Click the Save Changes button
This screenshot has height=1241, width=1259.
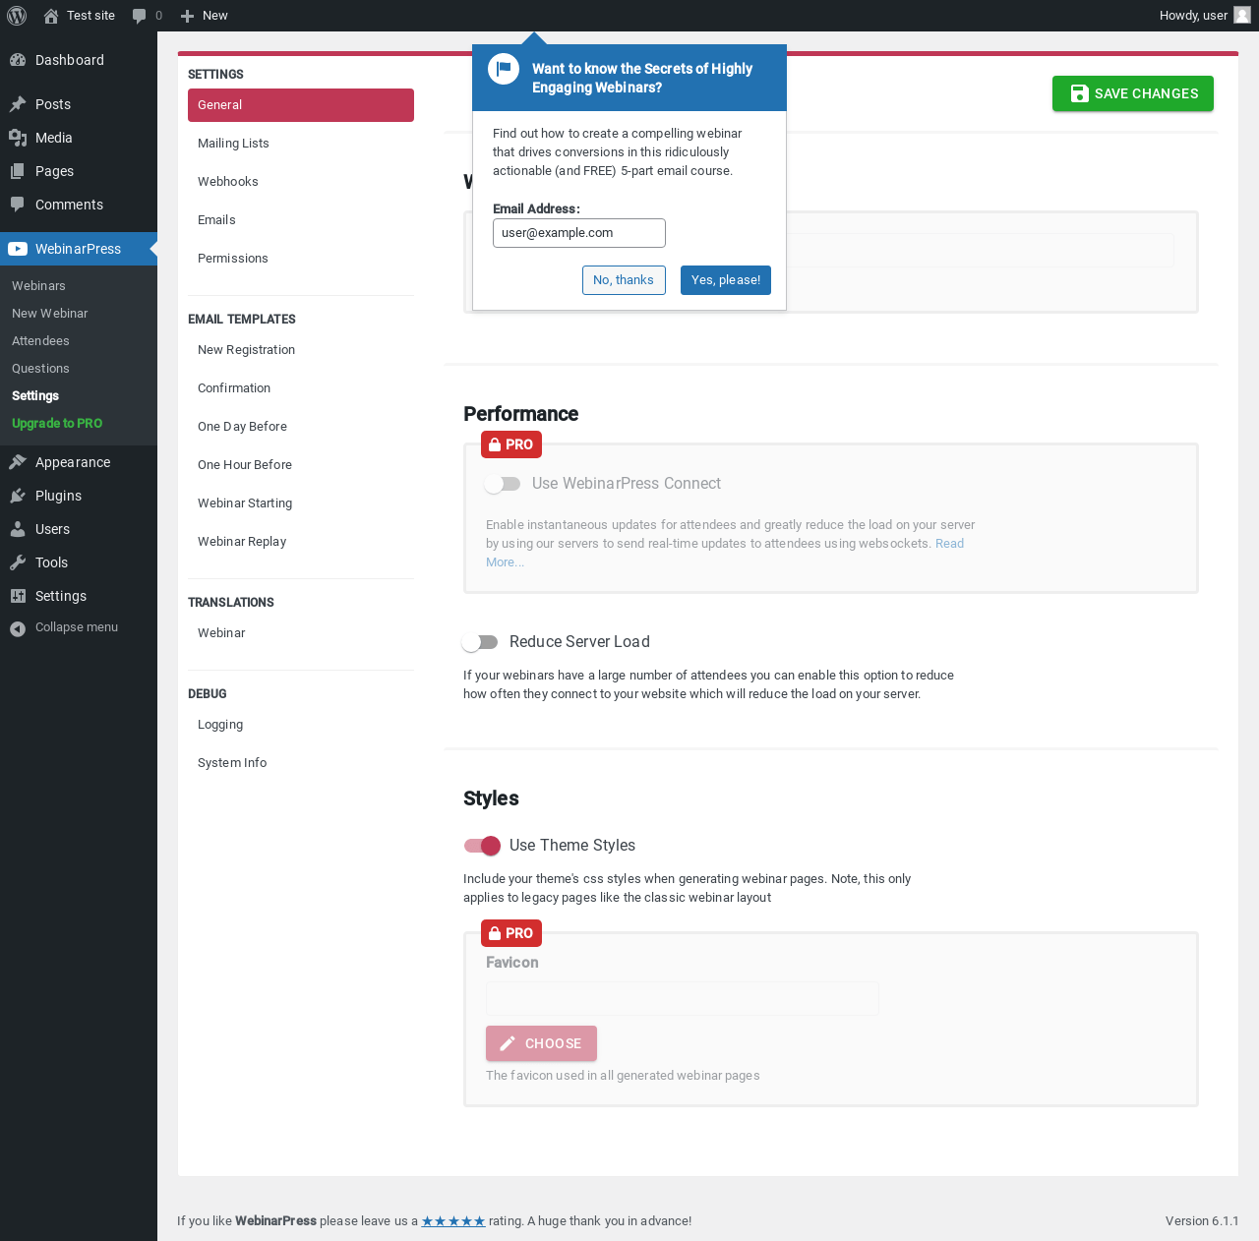click(x=1133, y=93)
